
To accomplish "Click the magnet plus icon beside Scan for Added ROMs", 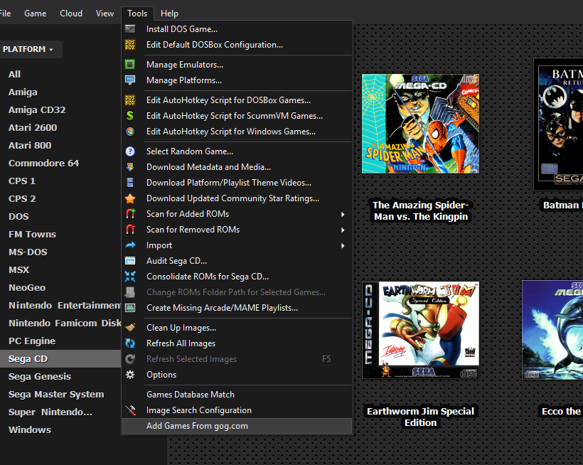I will pyautogui.click(x=130, y=214).
